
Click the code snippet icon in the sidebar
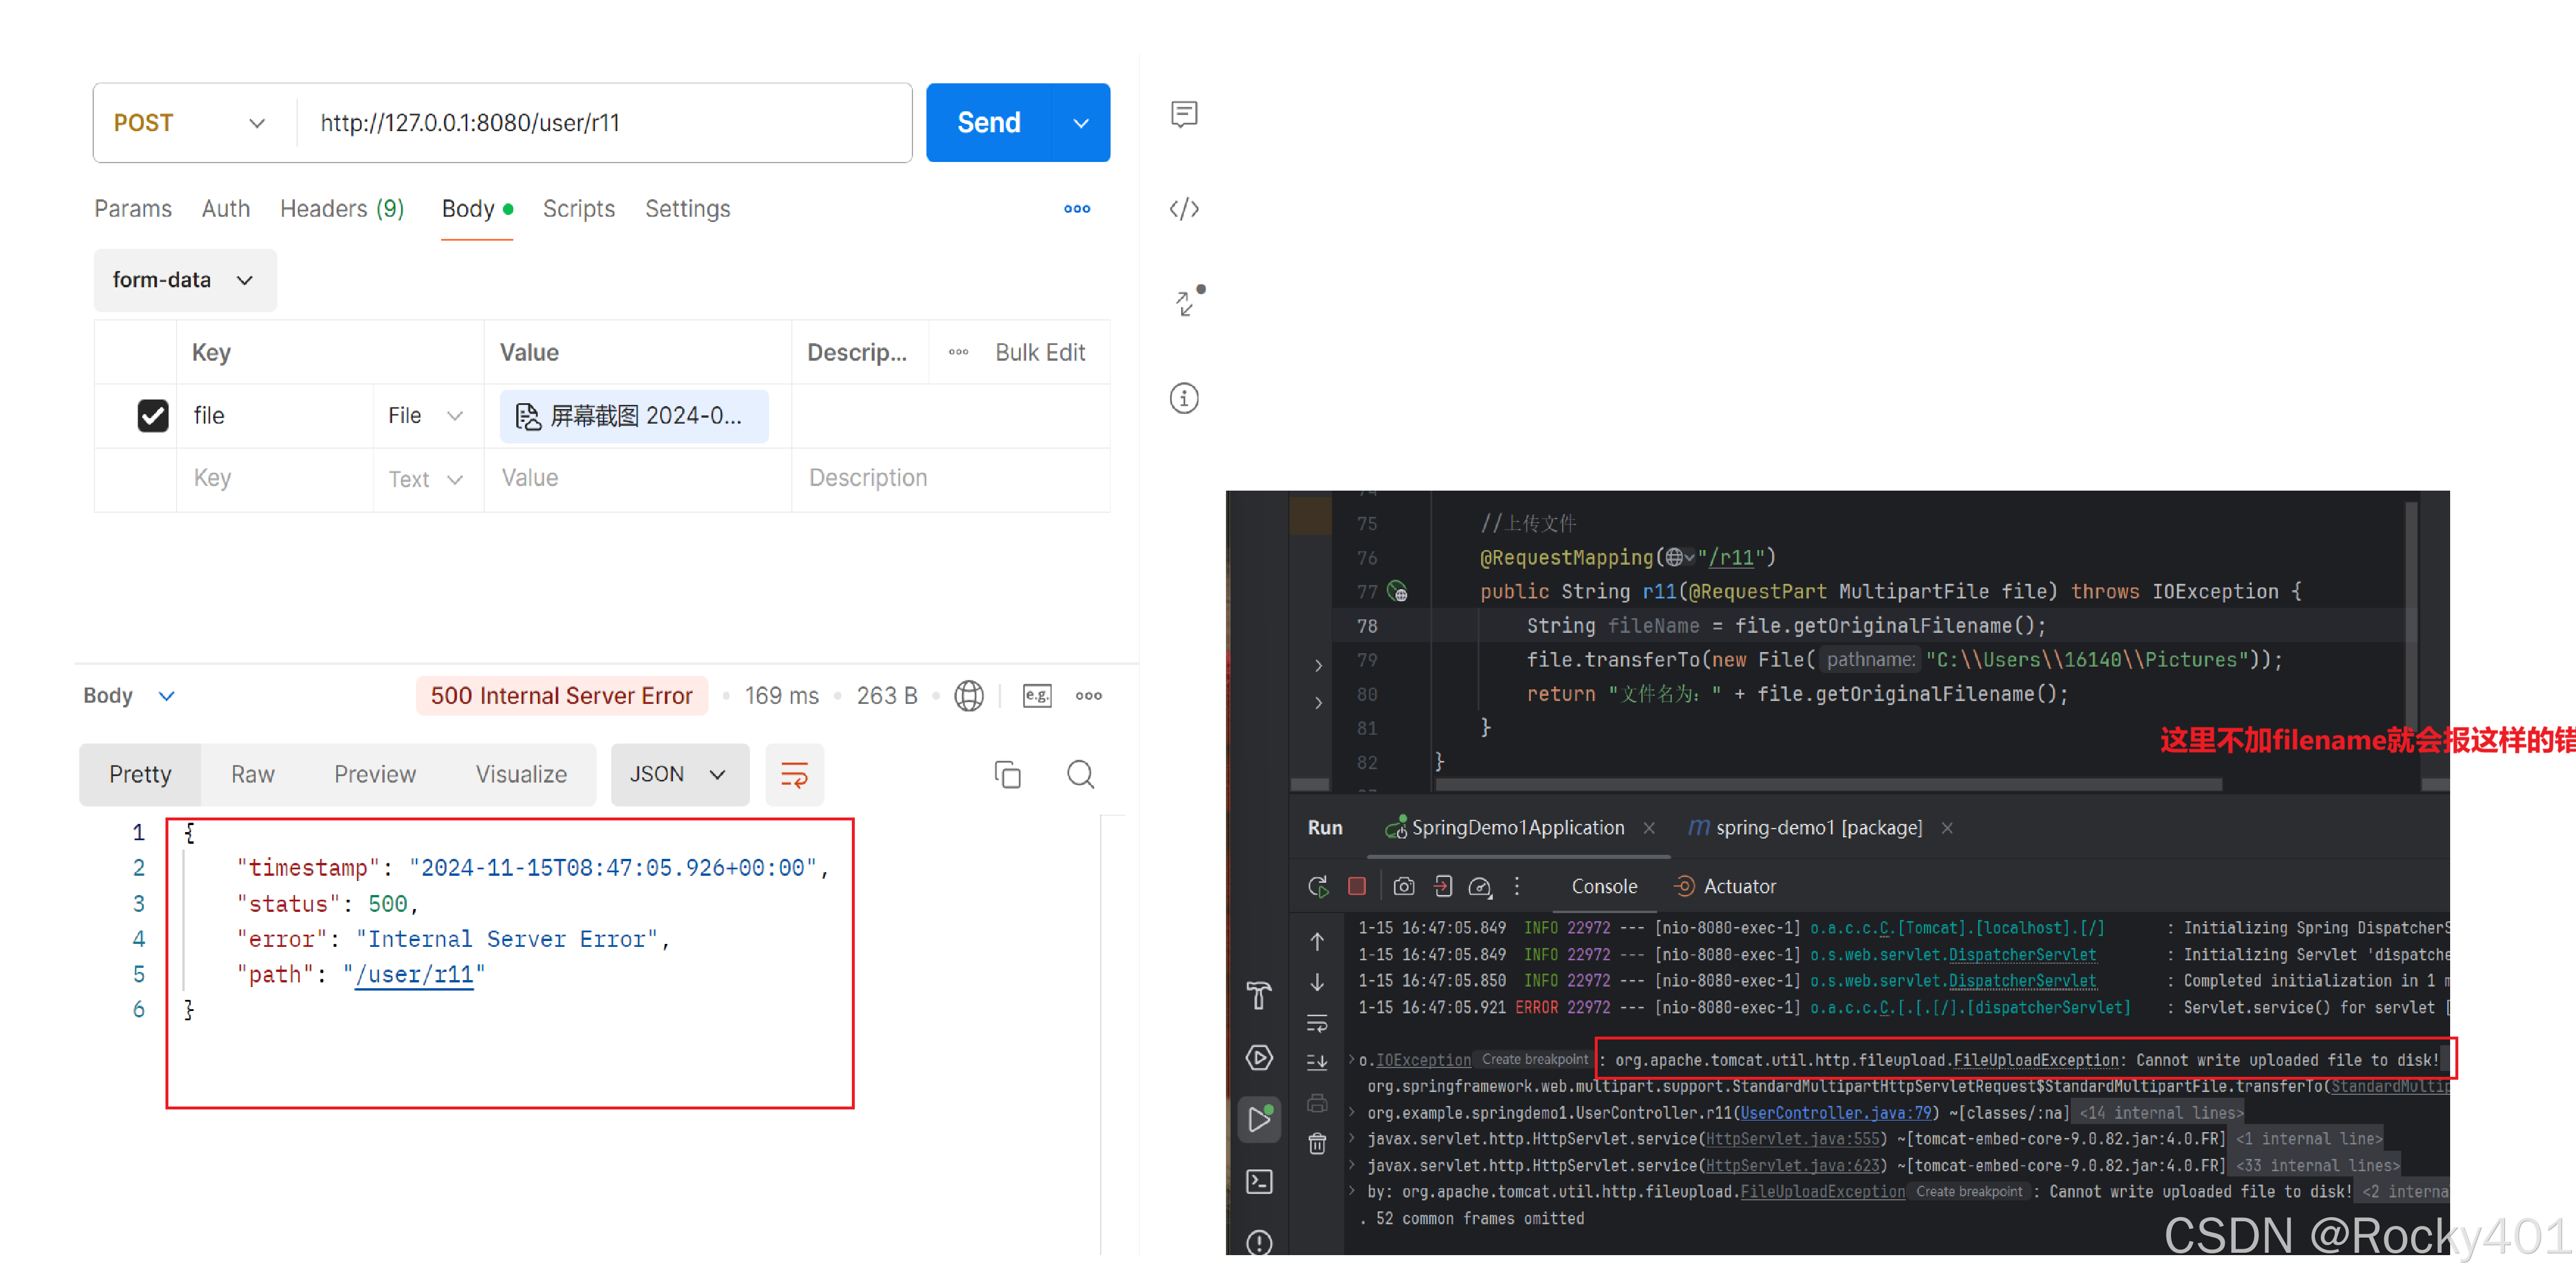point(1184,209)
